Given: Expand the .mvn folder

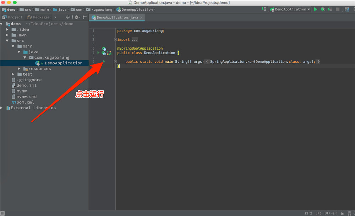Looking at the screenshot, I should click(7, 35).
